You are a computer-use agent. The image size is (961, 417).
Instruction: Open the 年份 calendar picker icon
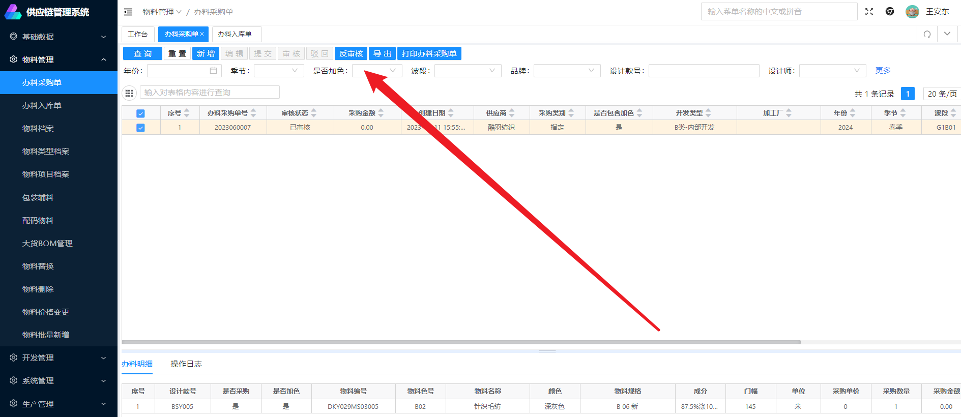coord(213,71)
